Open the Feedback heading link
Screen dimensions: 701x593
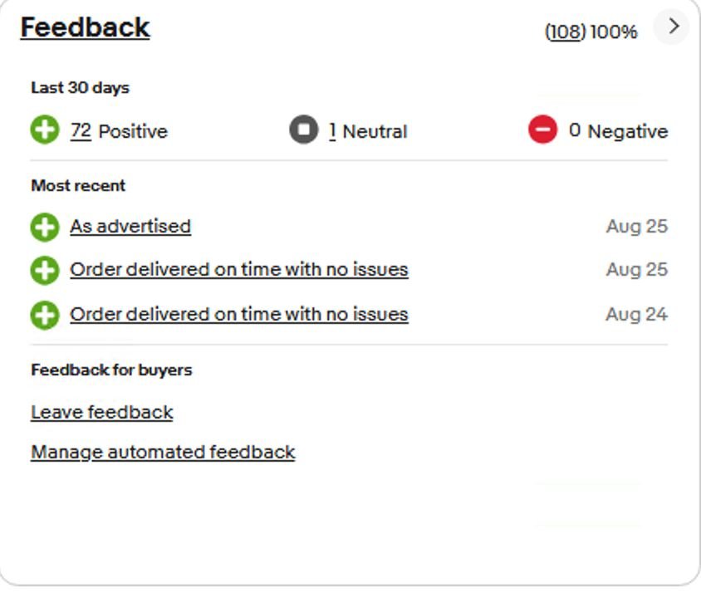tap(85, 27)
